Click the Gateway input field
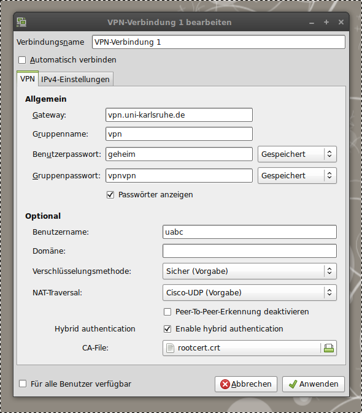Screen dimensions: 362x413 click(x=179, y=115)
